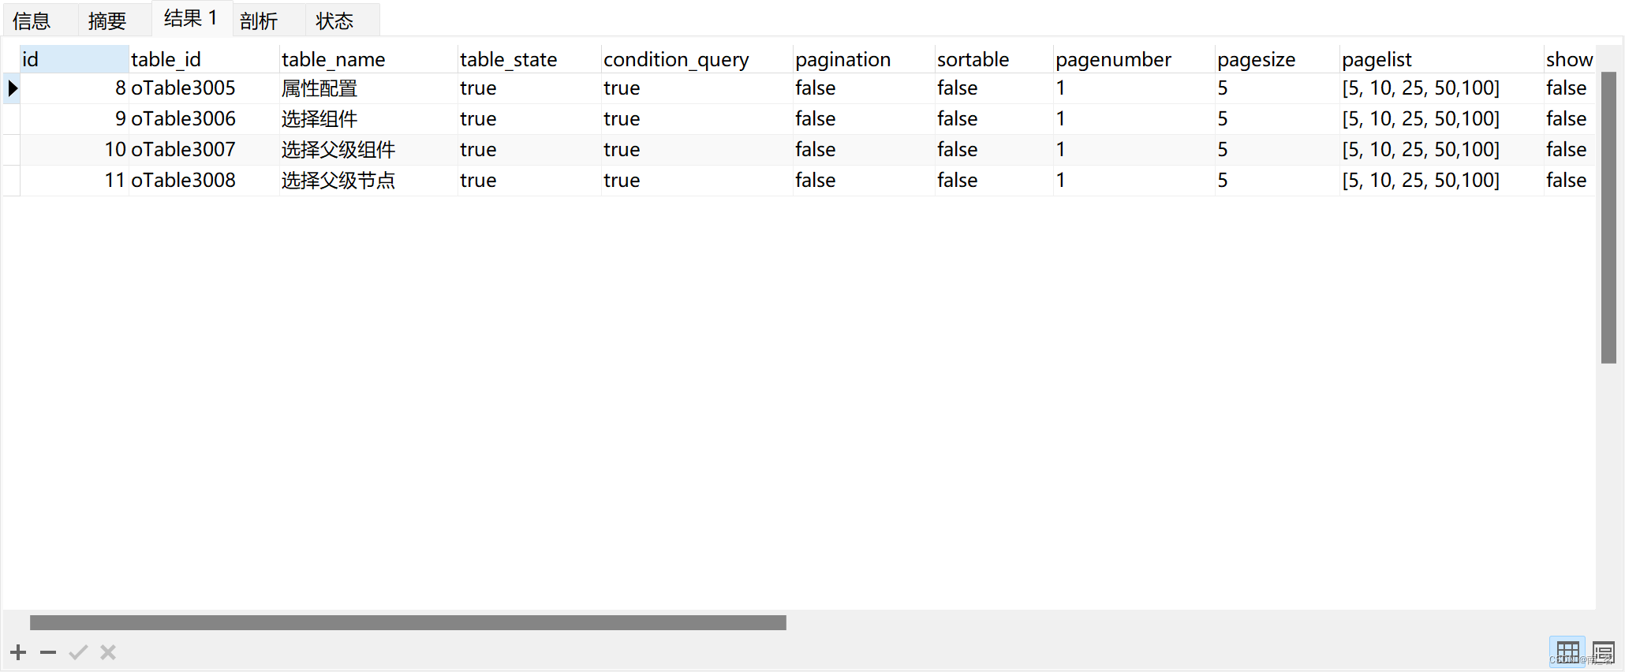Screen dimensions: 1625x672
Task: Select the 选择父级节点 table_name cell
Action: pyautogui.click(x=368, y=180)
